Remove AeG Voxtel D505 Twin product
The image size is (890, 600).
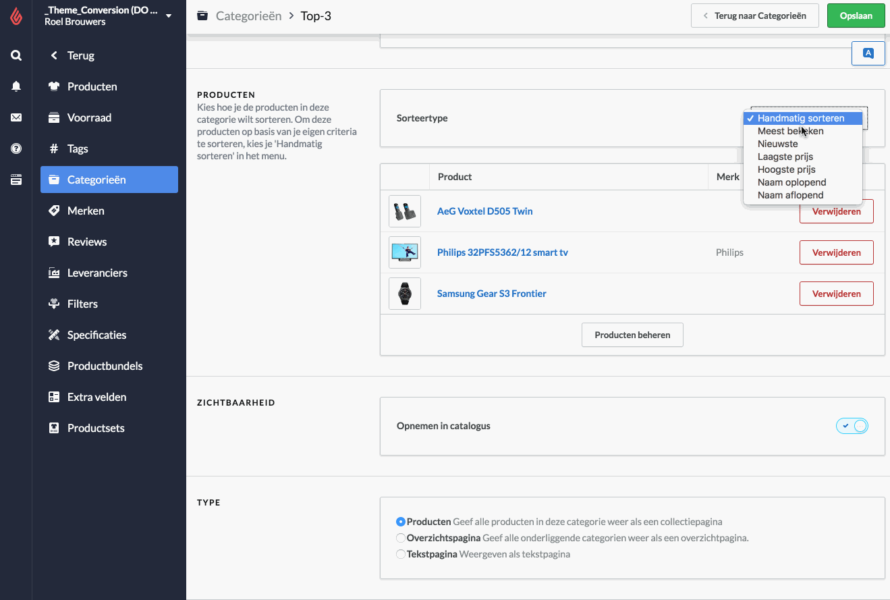point(836,211)
